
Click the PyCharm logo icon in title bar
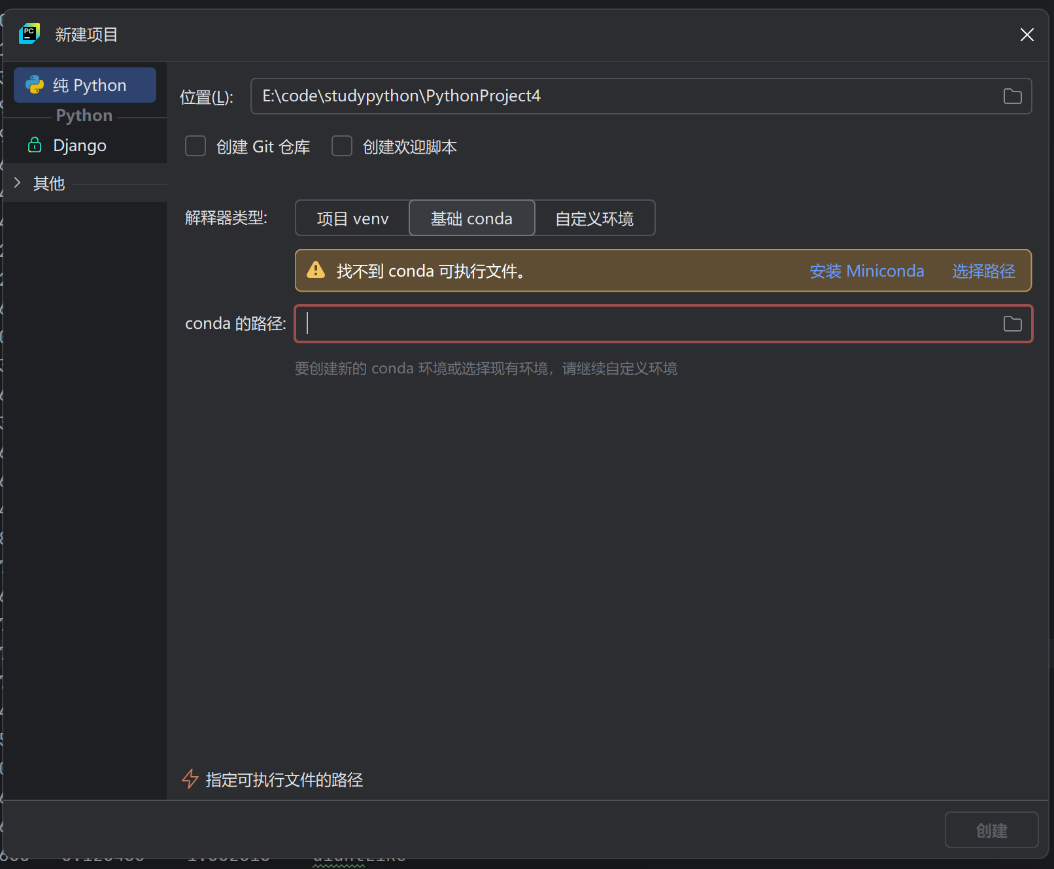(29, 33)
